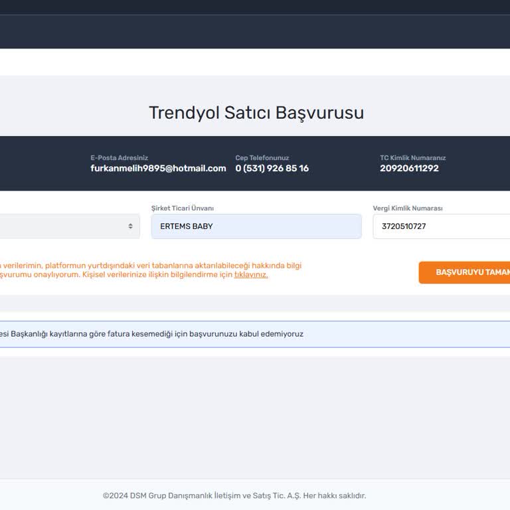Click the Cep Telefonunuz label

tap(262, 158)
